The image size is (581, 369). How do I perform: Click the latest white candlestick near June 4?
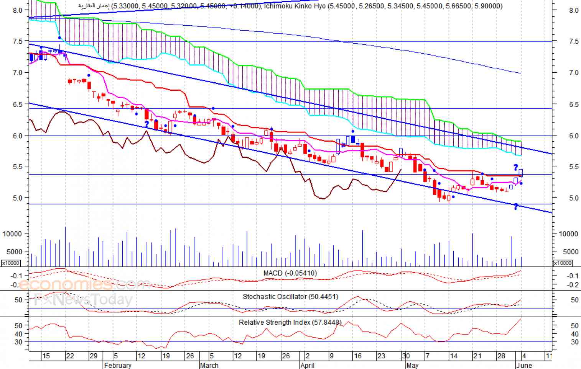point(521,173)
